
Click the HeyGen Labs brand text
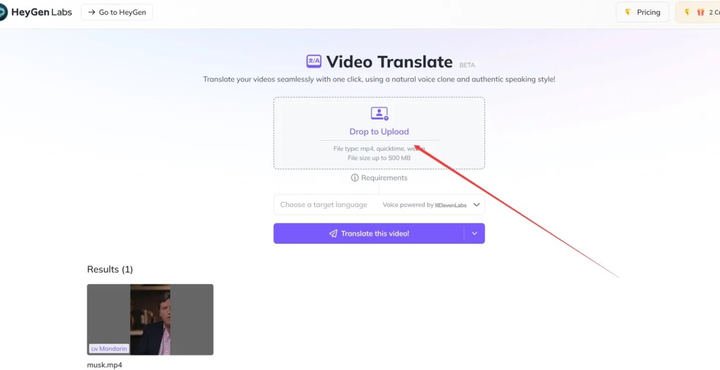[x=41, y=13]
